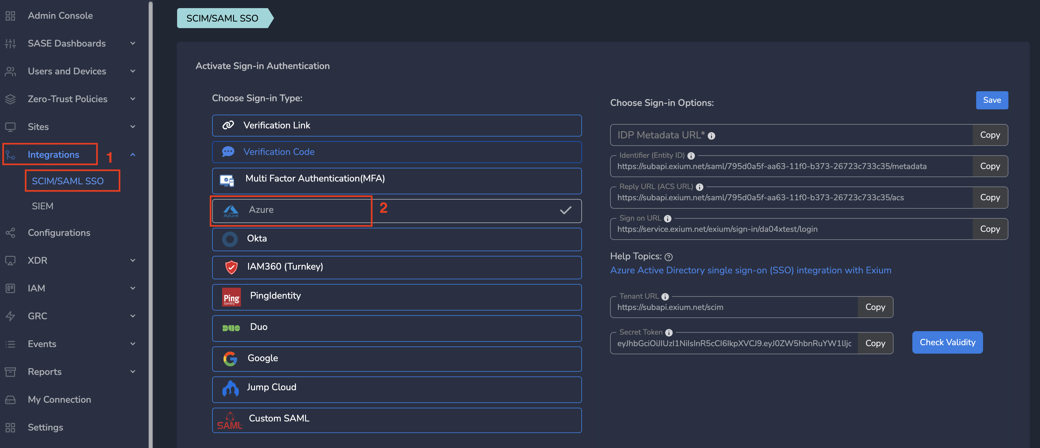This screenshot has width=1040, height=448.
Task: Expand the SASE Dashboards menu chevron
Action: pos(132,43)
